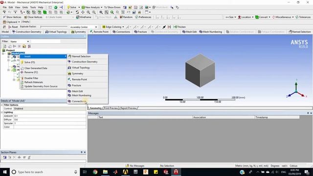Viewport: 313px width, 176px height.
Task: Toggle Show Vertices
Action: coord(12,17)
